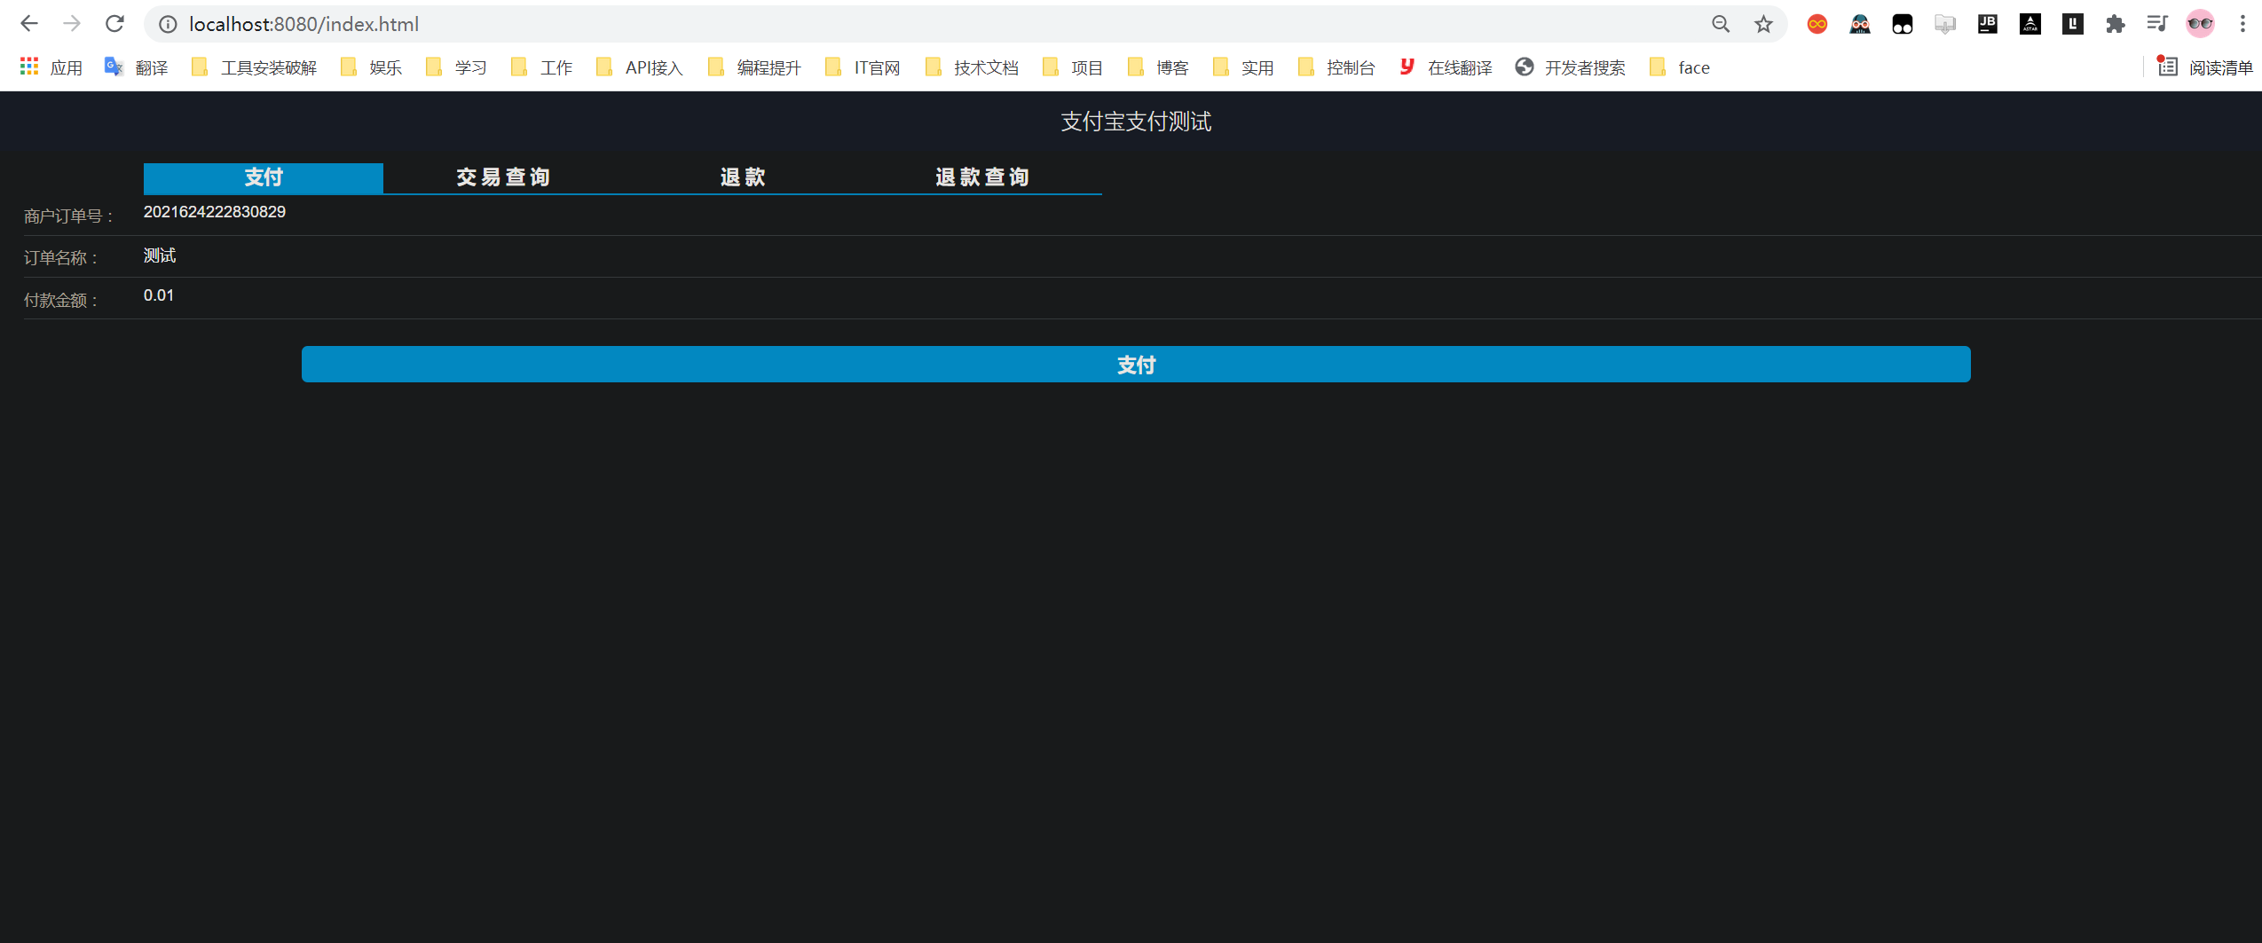Switch to the 交易查询 tab

[502, 177]
